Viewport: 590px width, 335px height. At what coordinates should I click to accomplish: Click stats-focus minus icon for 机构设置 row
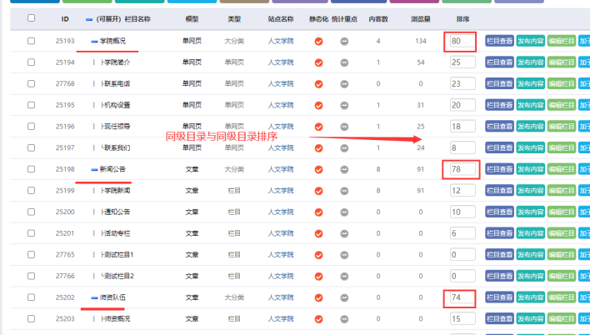point(345,105)
